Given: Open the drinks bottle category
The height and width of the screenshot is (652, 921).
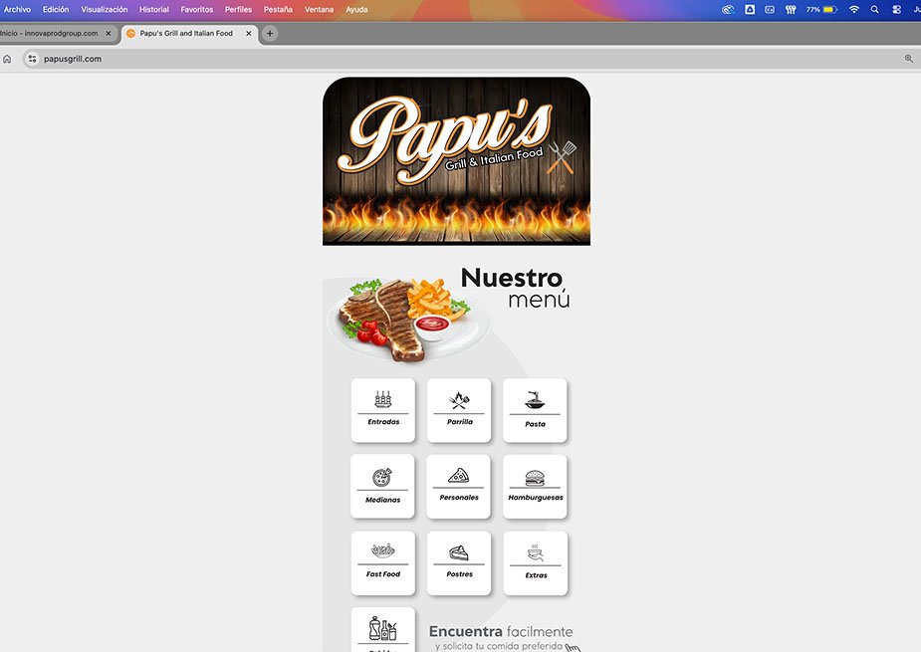Looking at the screenshot, I should tap(383, 631).
